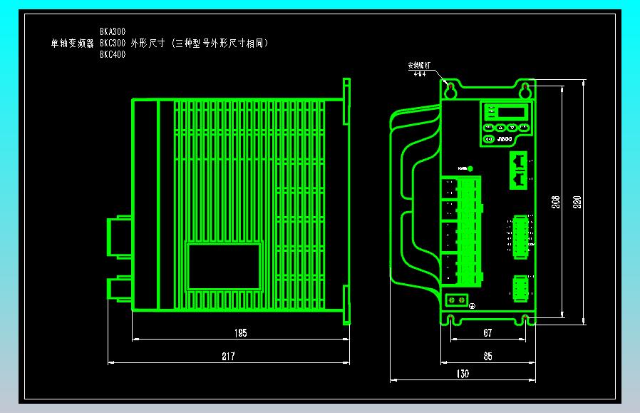Click the down-arrow key on the drawn keypad
Screen dimensions: 640x413
point(512,128)
